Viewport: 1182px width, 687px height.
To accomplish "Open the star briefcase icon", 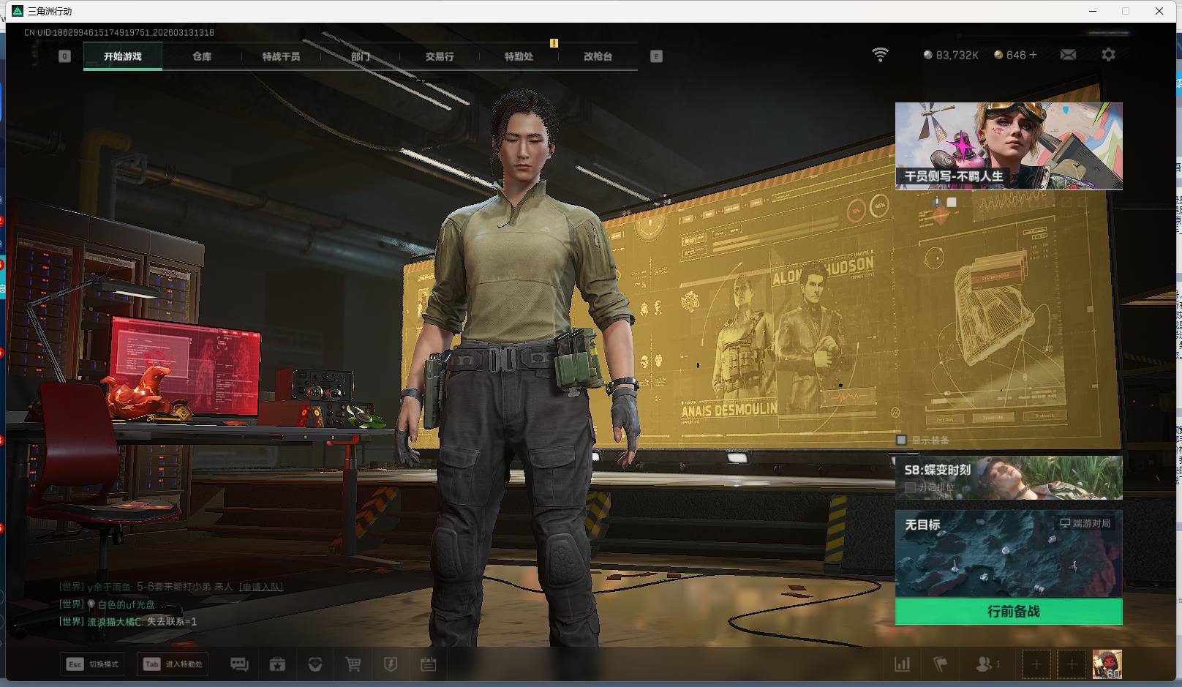I will click(x=277, y=664).
